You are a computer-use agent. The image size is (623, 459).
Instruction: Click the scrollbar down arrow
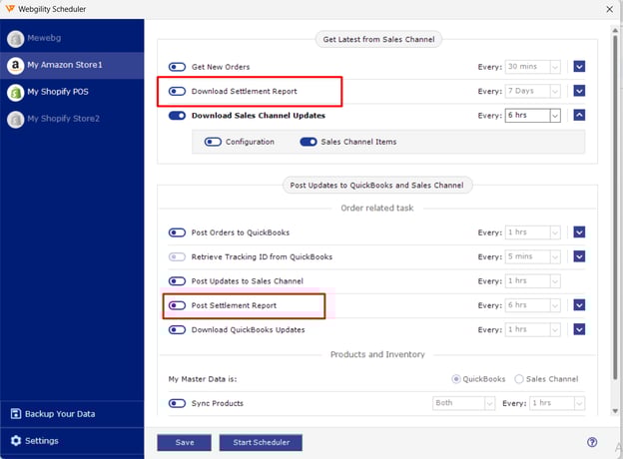click(x=615, y=411)
